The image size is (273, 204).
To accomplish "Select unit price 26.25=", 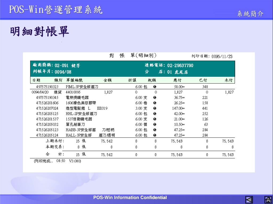I will (179, 103).
